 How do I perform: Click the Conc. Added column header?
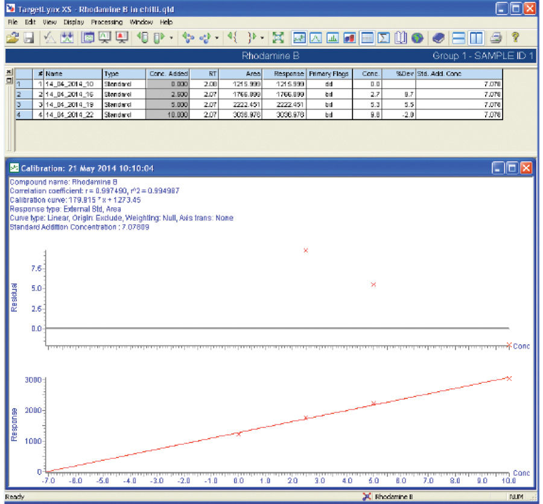click(168, 74)
